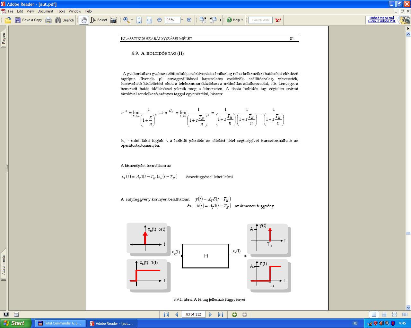Expand the hidden rotate toolbar options arrow
Screen dimensions: 411x328
click(220, 20)
